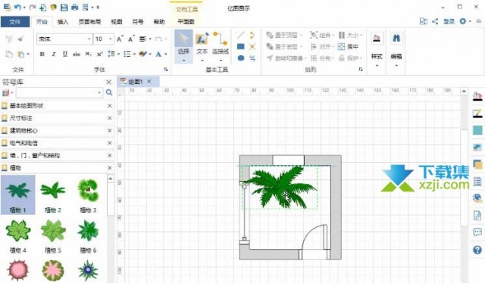Expand the 编辑 (Edit) dropdown

click(x=396, y=66)
